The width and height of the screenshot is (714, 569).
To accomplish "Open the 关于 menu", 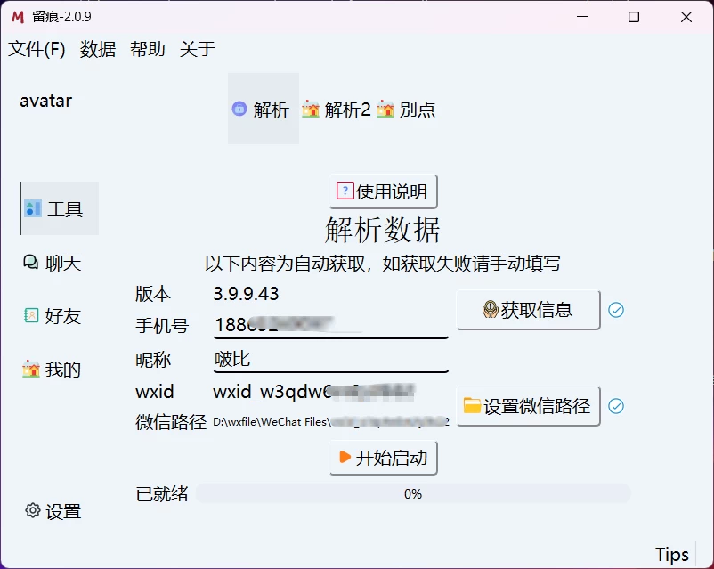I will click(x=198, y=49).
